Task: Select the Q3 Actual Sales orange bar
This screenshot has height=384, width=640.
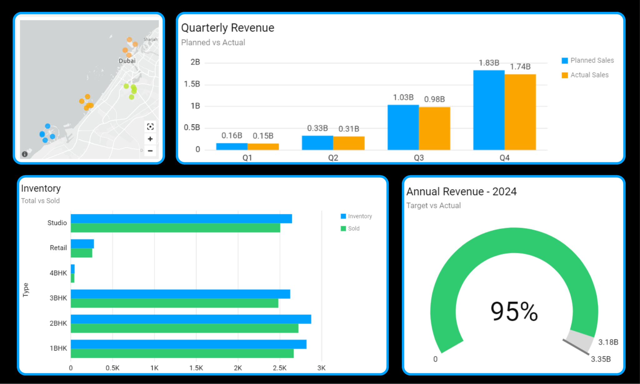Action: coord(434,128)
